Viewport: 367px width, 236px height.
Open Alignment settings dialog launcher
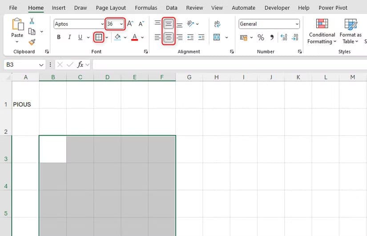pos(232,52)
